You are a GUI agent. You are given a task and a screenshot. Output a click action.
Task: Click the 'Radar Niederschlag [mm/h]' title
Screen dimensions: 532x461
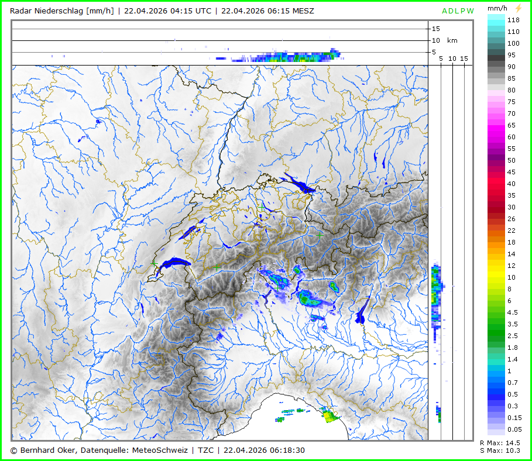63,11
